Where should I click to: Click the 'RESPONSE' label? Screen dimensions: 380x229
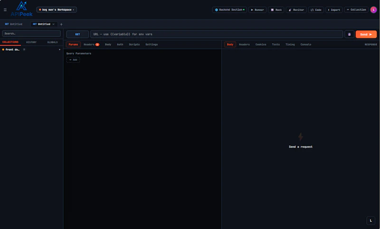[370, 45]
